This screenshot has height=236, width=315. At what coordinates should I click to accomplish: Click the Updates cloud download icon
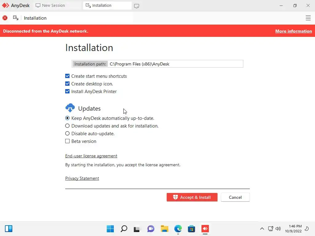pyautogui.click(x=70, y=108)
